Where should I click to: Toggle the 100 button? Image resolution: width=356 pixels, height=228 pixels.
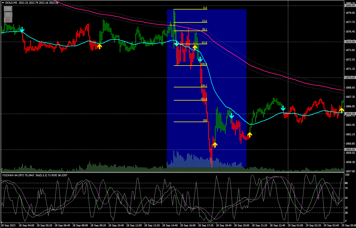tap(8, 9)
